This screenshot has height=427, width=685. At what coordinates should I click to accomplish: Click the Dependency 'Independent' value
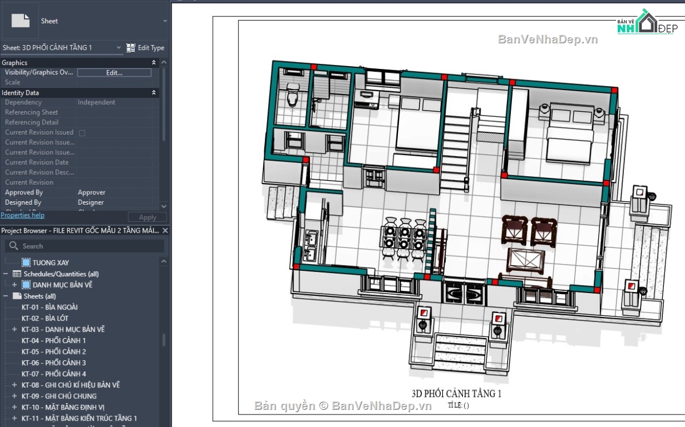point(96,103)
